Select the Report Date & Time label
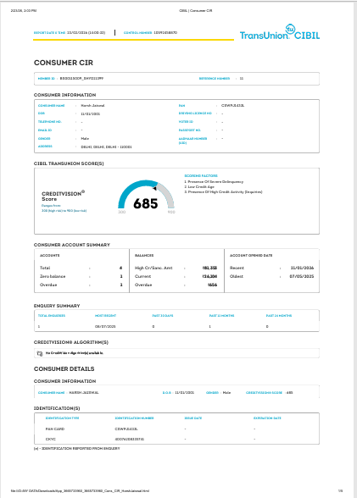The image size is (357, 498). click(x=49, y=33)
